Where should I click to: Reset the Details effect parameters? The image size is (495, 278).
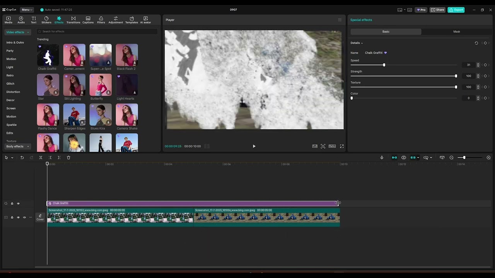pyautogui.click(x=476, y=43)
